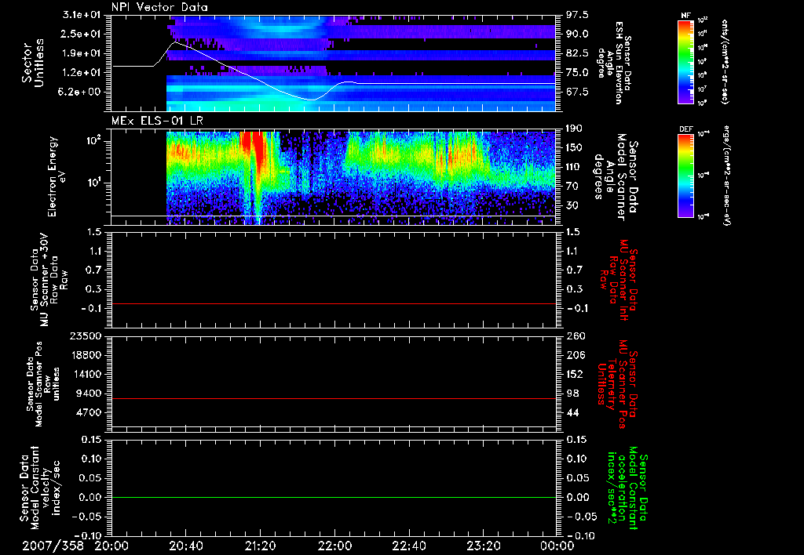This screenshot has width=804, height=555.
Task: Click the 4700 scanner position tick
Action: coord(89,412)
